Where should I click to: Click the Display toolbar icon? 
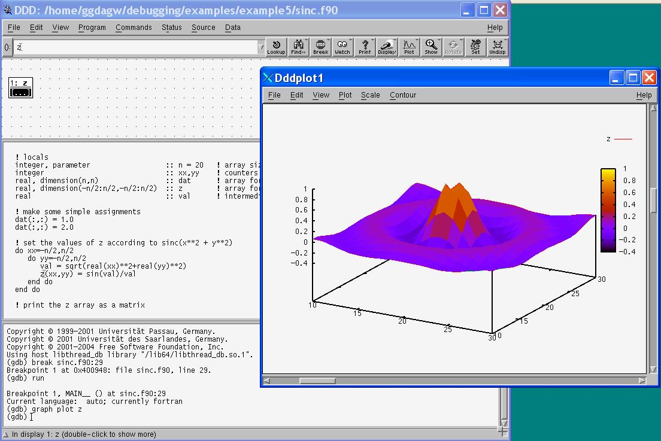tap(387, 47)
